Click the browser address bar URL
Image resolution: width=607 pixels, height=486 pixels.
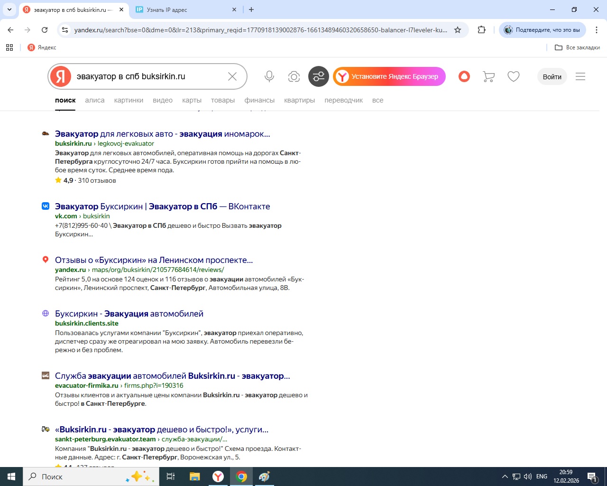260,30
